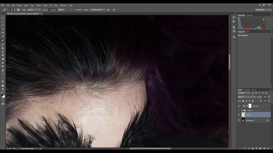Toggle visibility of Group 1
Image resolution: width=273 pixels, height=153 pixels.
[239, 110]
